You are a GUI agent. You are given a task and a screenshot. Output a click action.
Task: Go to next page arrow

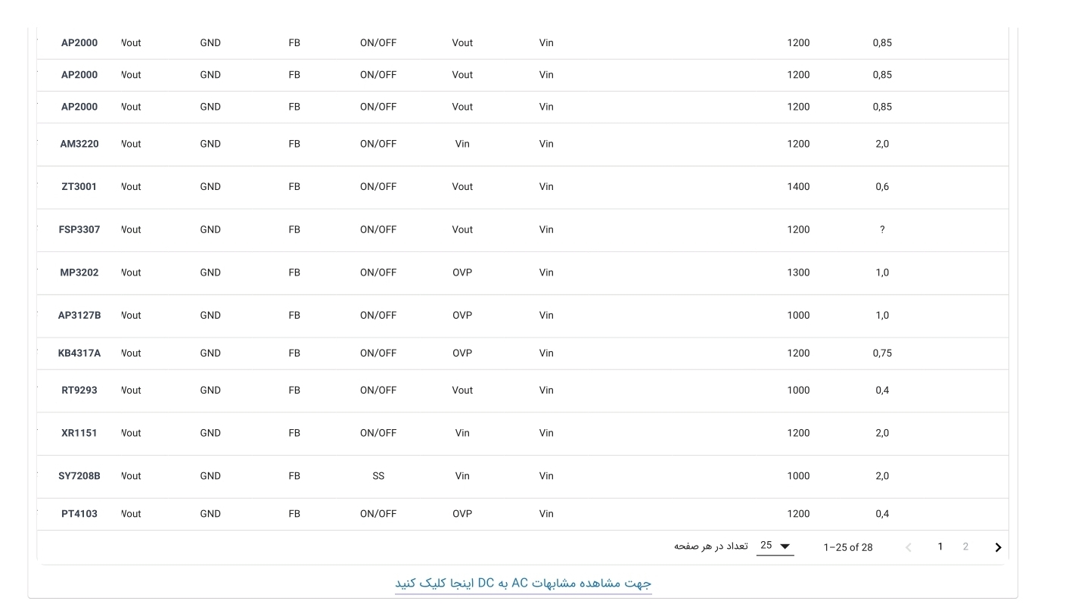998,547
